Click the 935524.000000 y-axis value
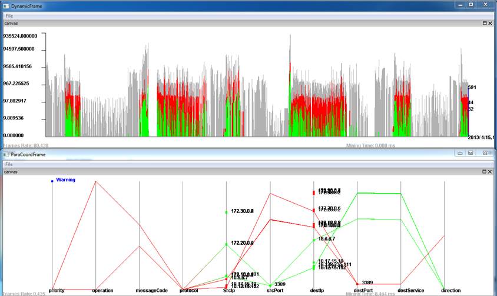 20,36
